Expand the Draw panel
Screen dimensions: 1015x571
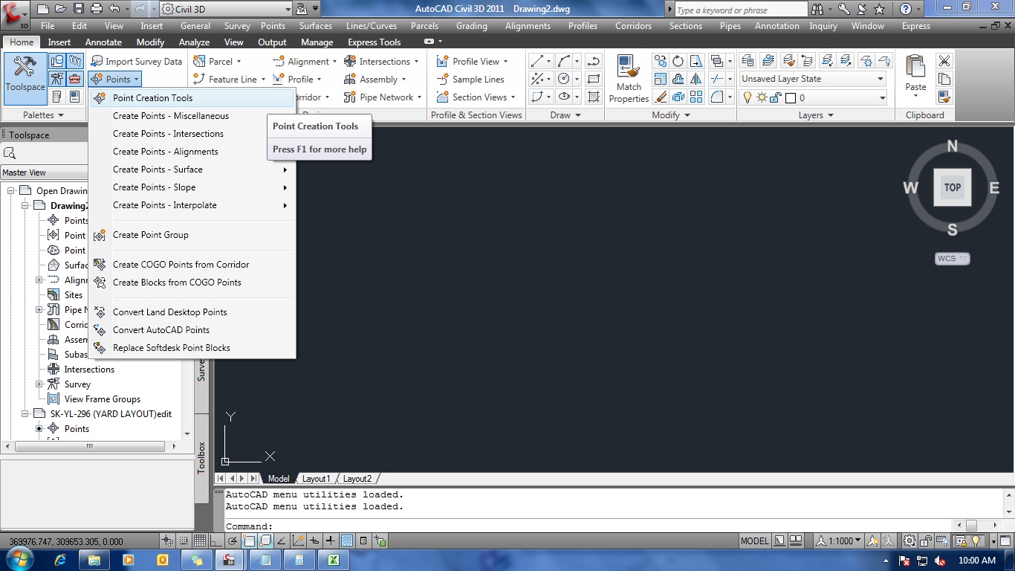tap(565, 115)
